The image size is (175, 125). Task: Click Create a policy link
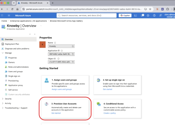tap(110, 113)
